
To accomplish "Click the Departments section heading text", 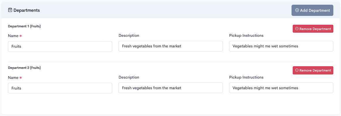I will click(x=27, y=10).
